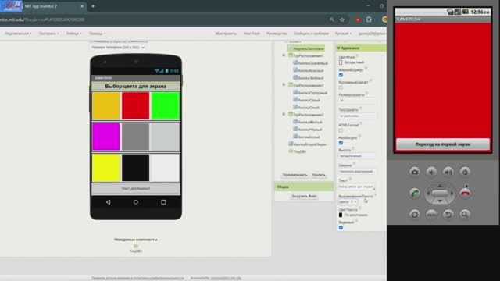Open a new browser tab
500x281 pixels.
tap(93, 6)
